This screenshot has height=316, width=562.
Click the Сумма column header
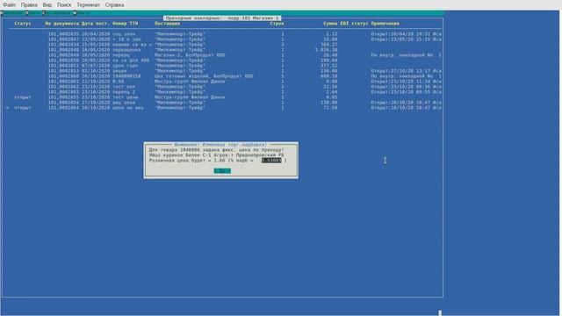[330, 24]
